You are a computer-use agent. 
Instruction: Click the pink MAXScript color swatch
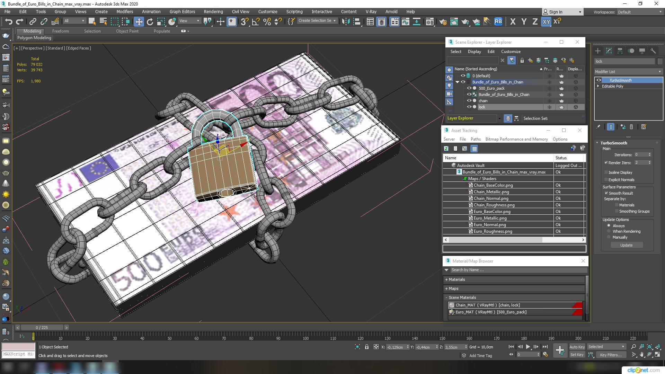18,347
